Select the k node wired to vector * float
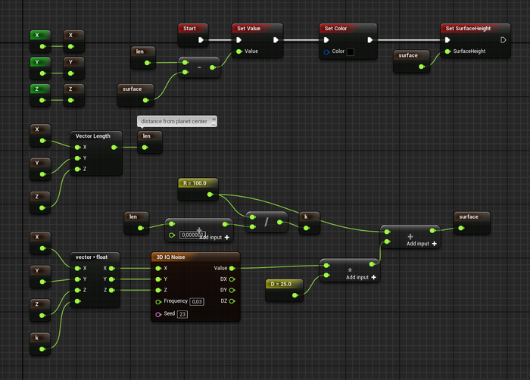The width and height of the screenshot is (530, 380). [x=40, y=344]
